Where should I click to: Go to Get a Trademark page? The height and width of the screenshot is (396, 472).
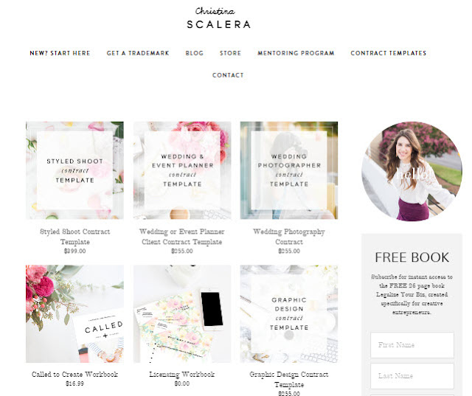tap(138, 53)
